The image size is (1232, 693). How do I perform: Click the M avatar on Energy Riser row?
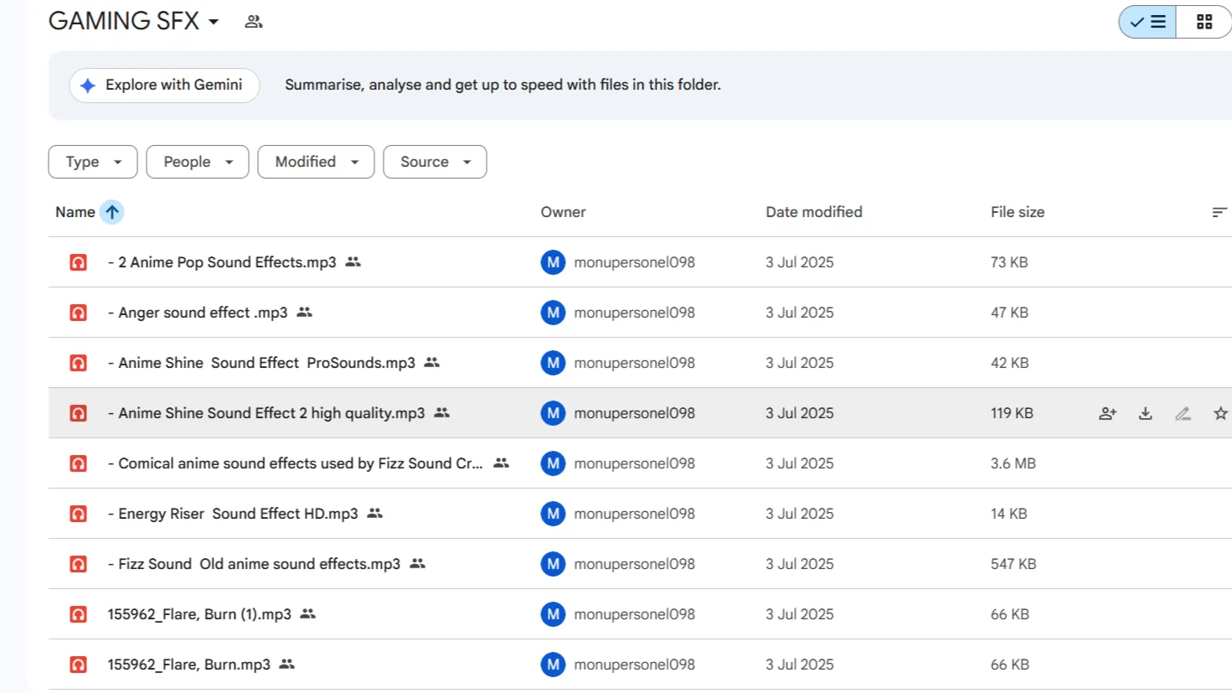(553, 514)
